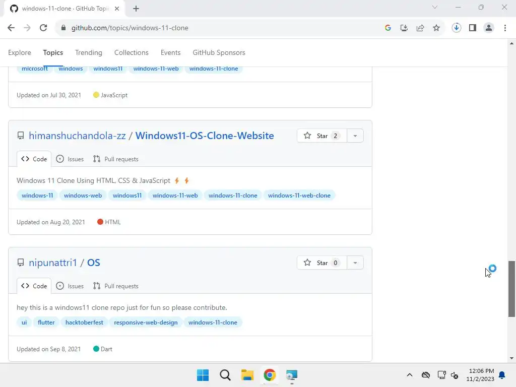Open the Collections nav item

[x=132, y=52]
